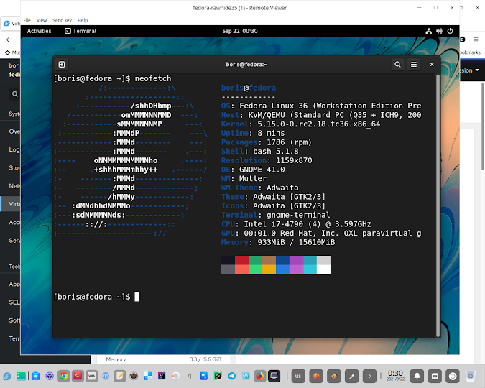Open the Remote Viewer monitor icon in taskbar

pyautogui.click(x=274, y=377)
